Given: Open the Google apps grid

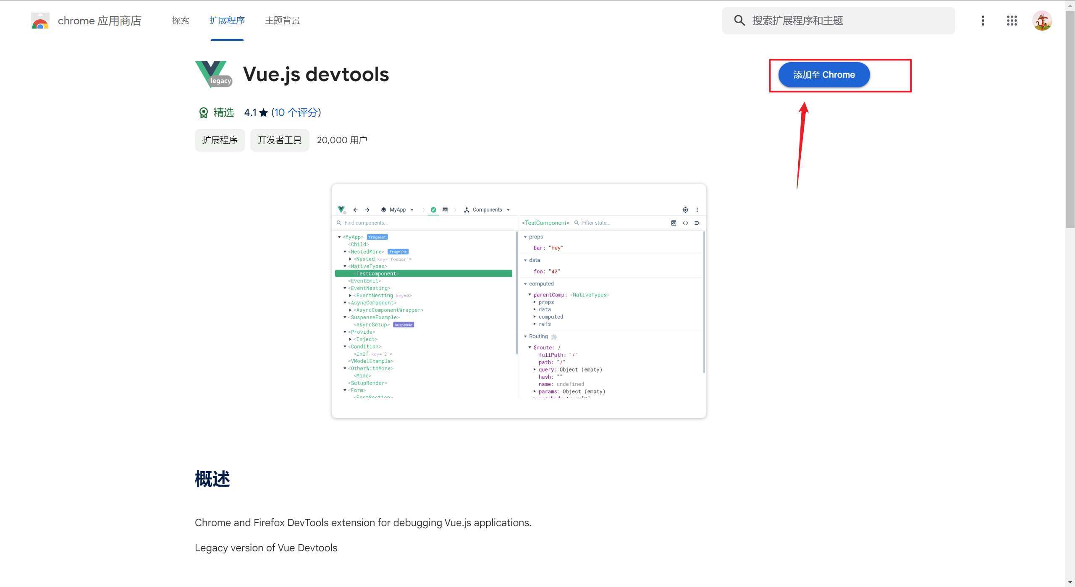Looking at the screenshot, I should tap(1012, 21).
